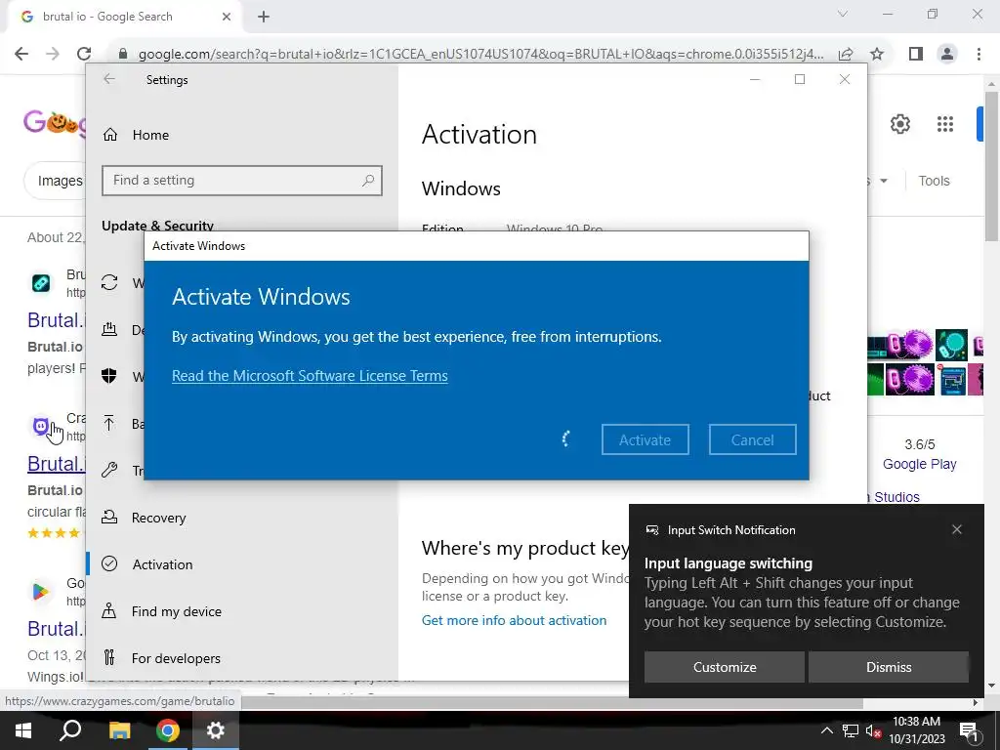Open File Explorer from the taskbar
1000x750 pixels.
119,730
